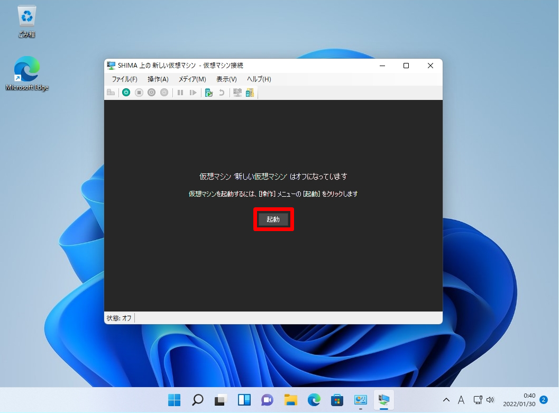Start the VM with green power icon
Image resolution: width=559 pixels, height=413 pixels.
pyautogui.click(x=126, y=93)
